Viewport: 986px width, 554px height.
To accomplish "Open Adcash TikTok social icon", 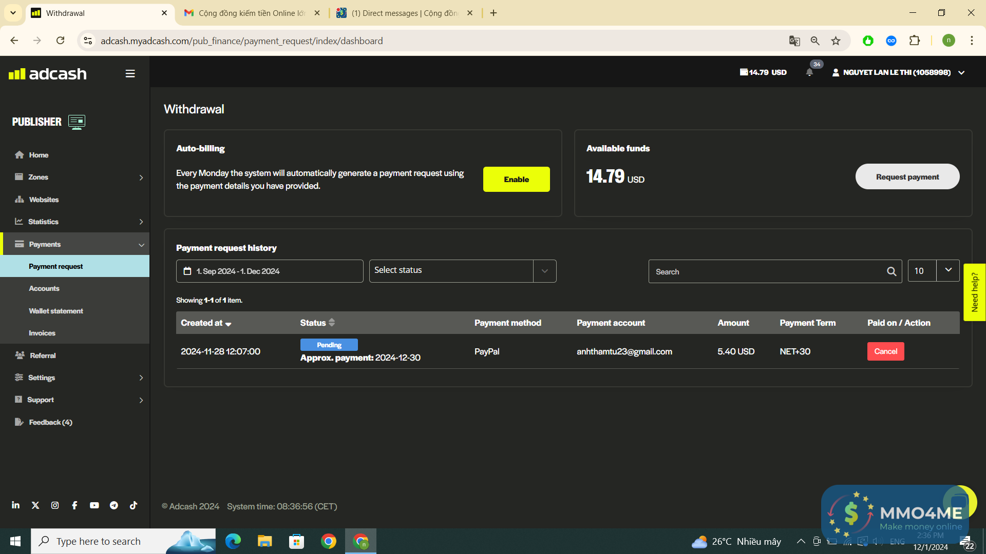I will (134, 505).
